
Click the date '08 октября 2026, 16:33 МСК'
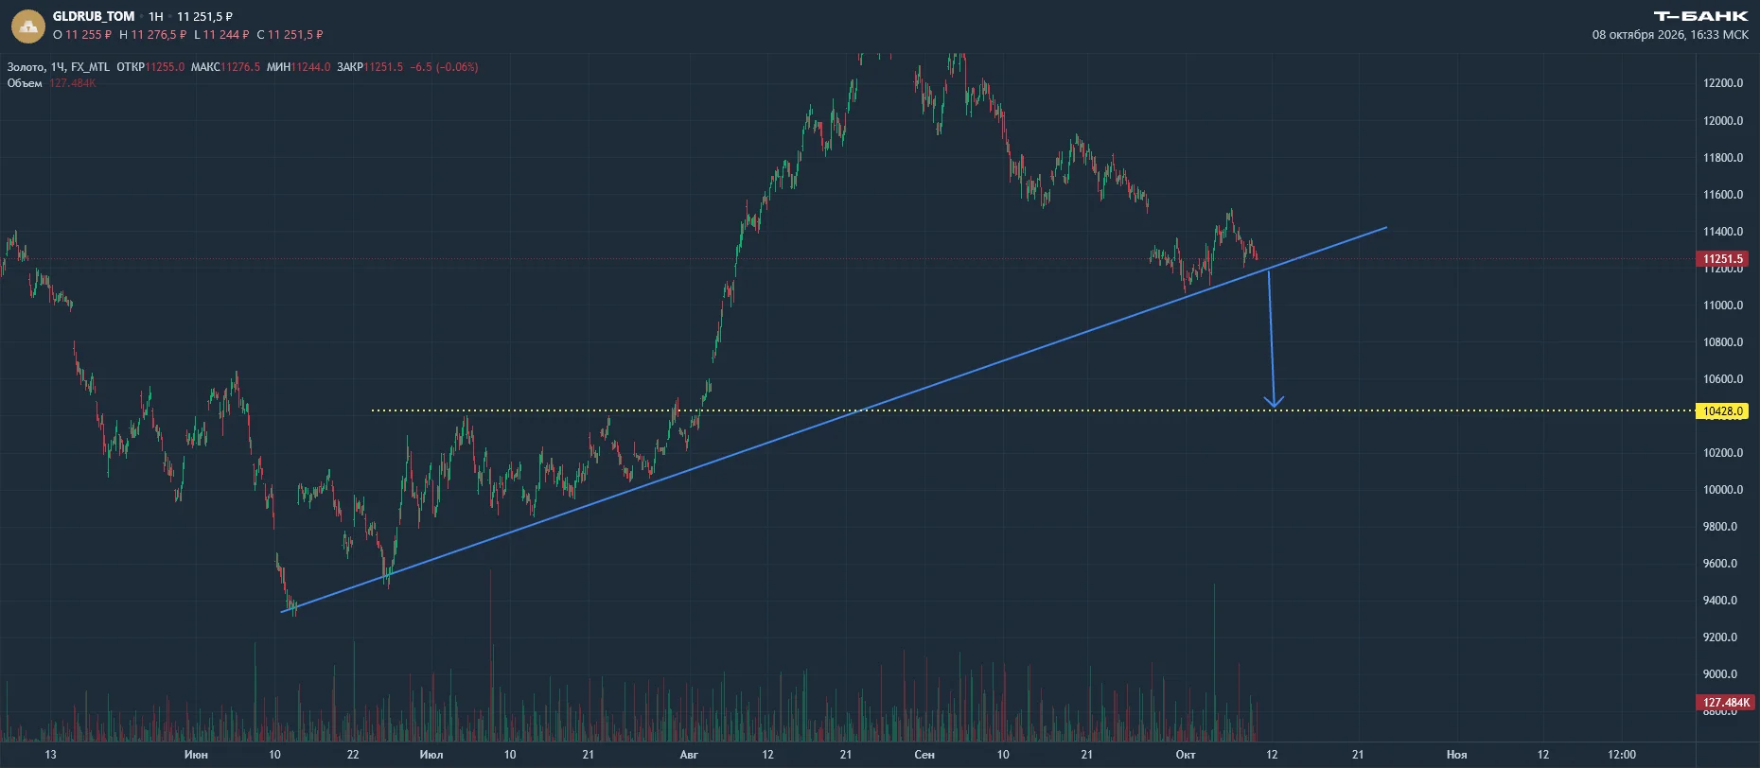[x=1670, y=35]
